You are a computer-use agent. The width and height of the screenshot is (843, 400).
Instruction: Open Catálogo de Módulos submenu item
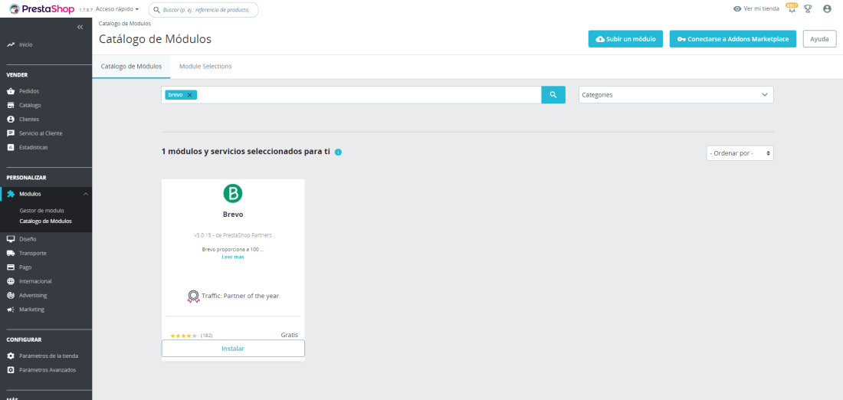(45, 221)
